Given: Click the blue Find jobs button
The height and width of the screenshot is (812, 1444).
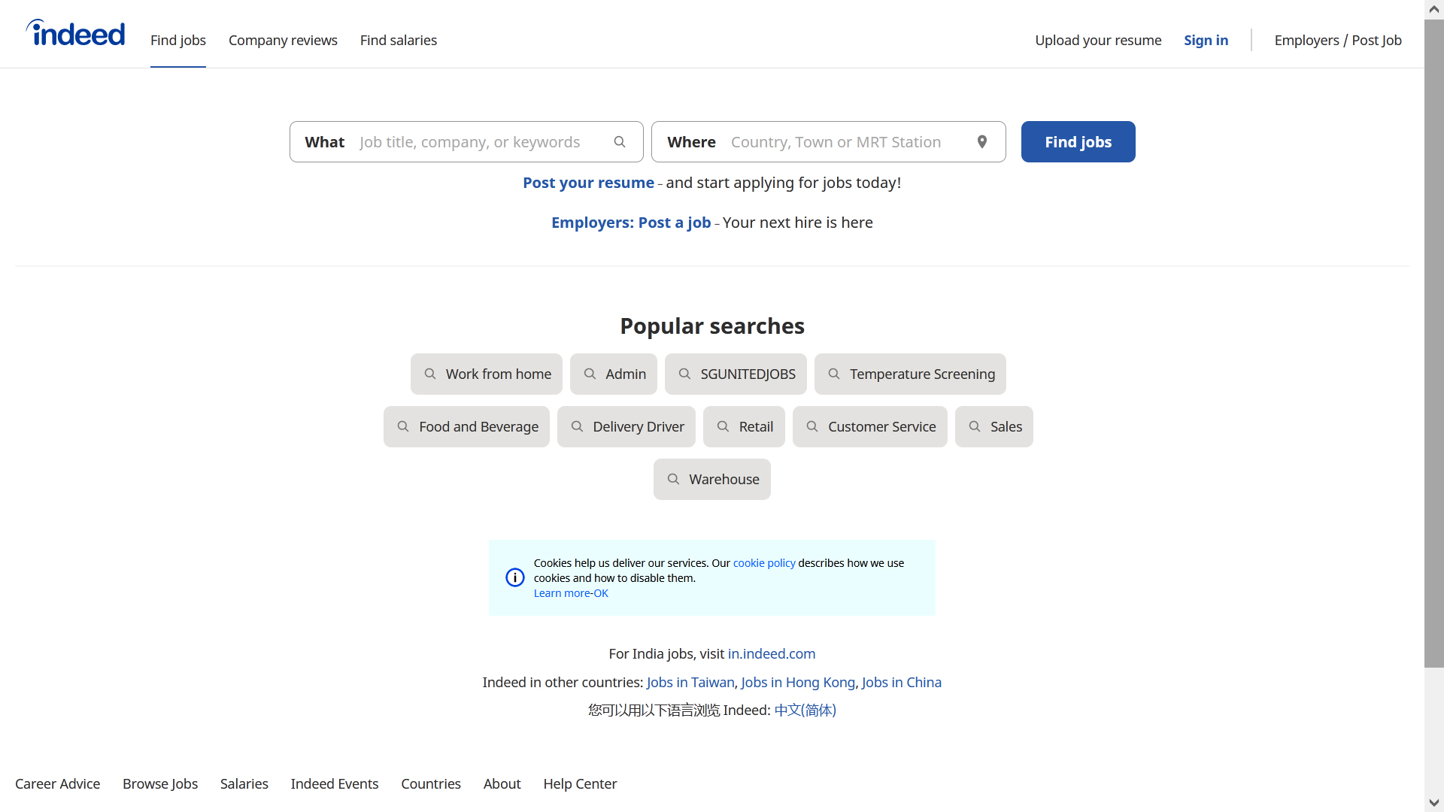Looking at the screenshot, I should click(1078, 142).
